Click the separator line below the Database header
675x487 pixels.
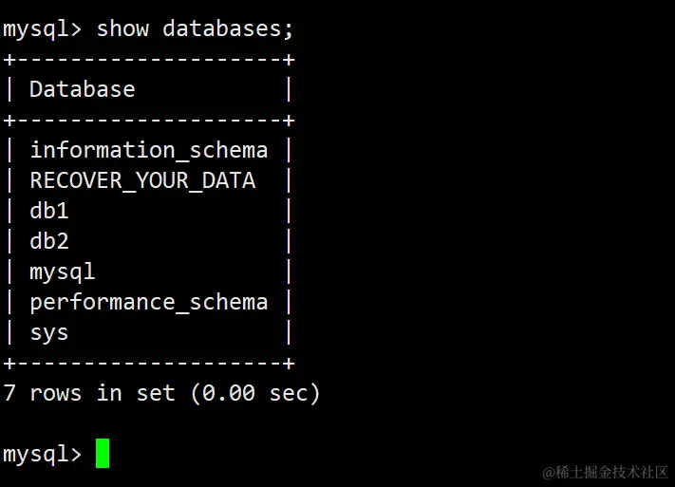click(149, 120)
